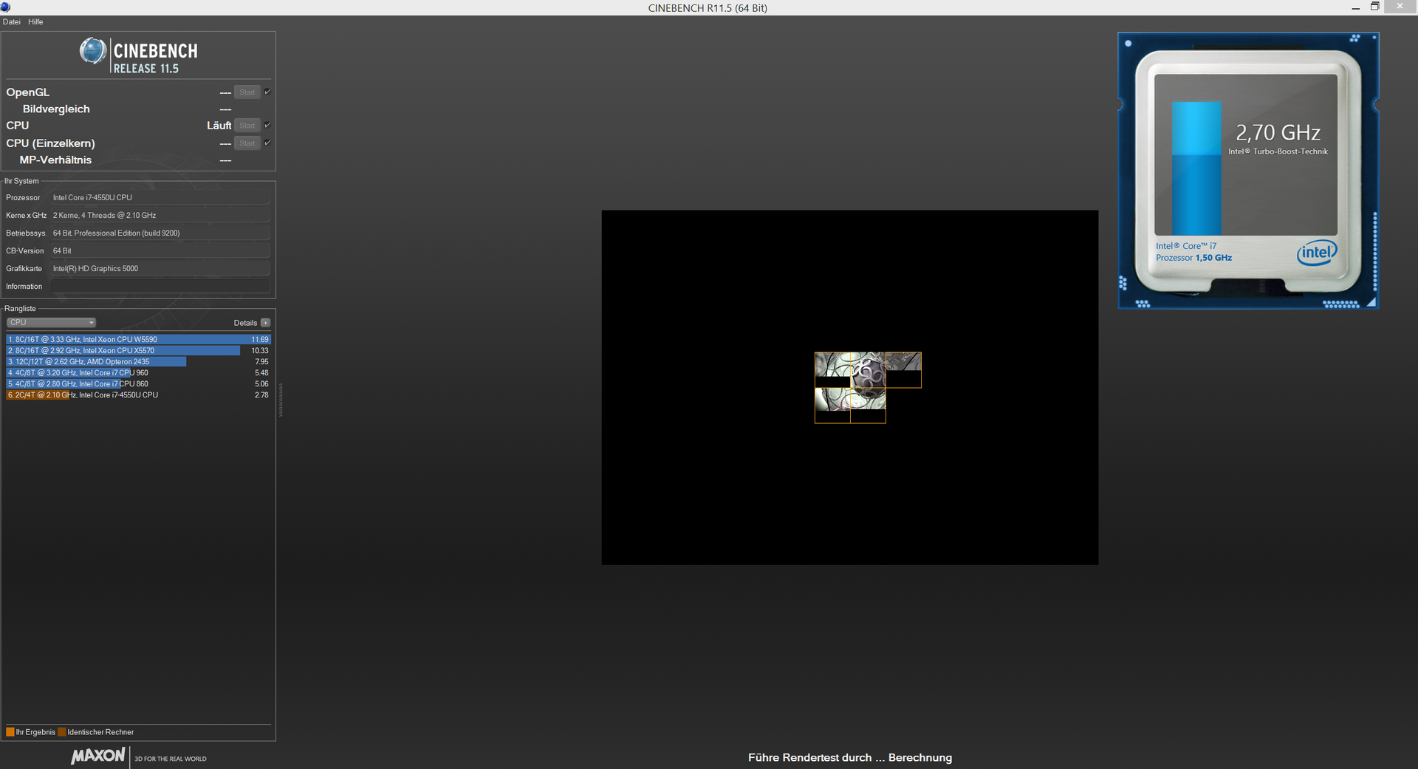
Task: Click the rendered image tiles in render view
Action: 868,388
